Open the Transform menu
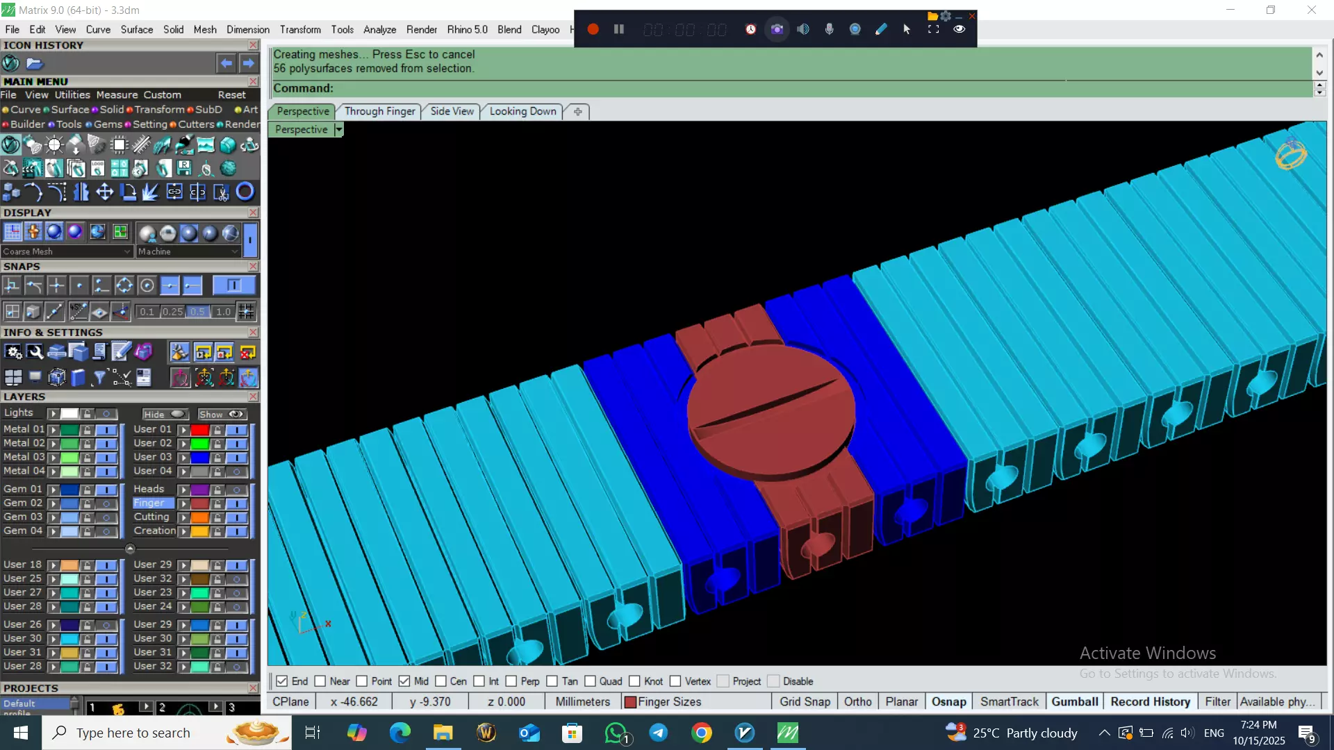The image size is (1334, 750). coord(300,29)
